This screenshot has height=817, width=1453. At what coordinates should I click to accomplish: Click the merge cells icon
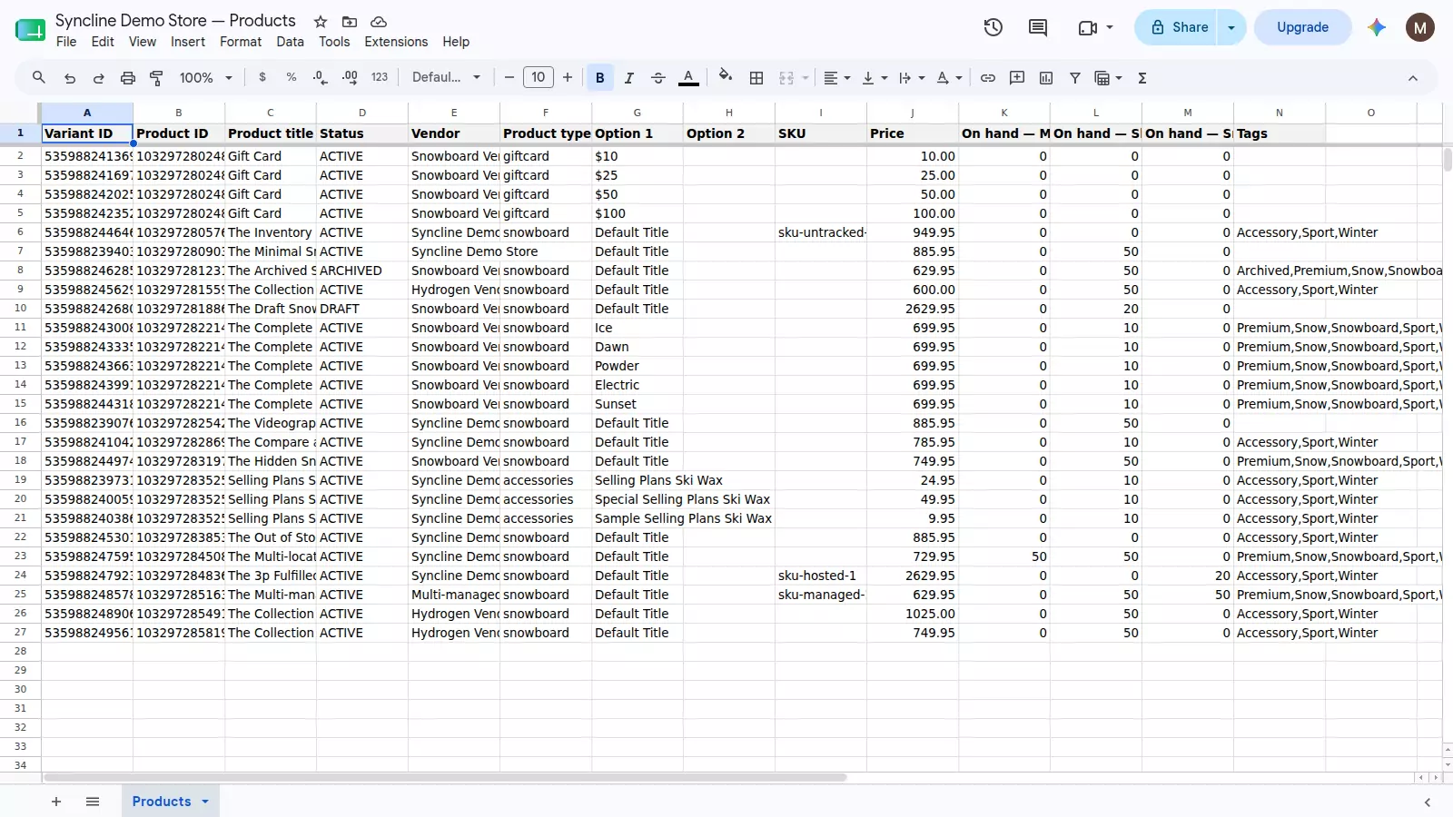(786, 78)
